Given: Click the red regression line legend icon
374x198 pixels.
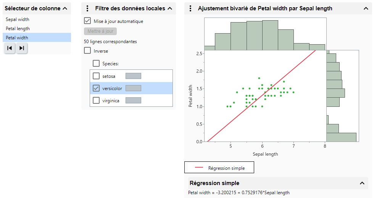Looking at the screenshot, I should [200, 168].
